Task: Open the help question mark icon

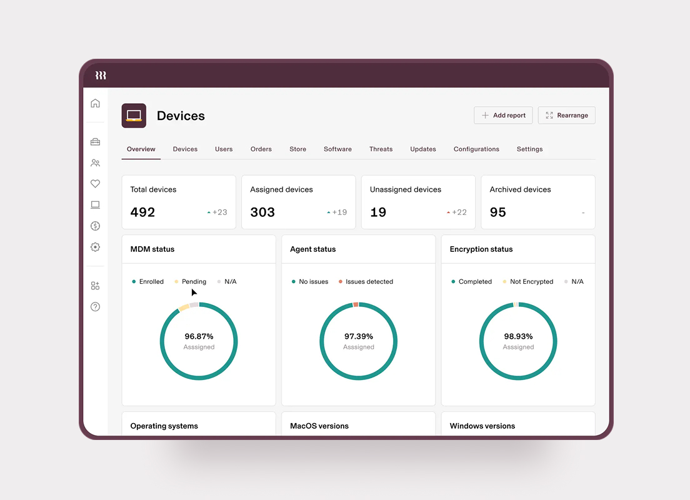Action: [x=95, y=306]
